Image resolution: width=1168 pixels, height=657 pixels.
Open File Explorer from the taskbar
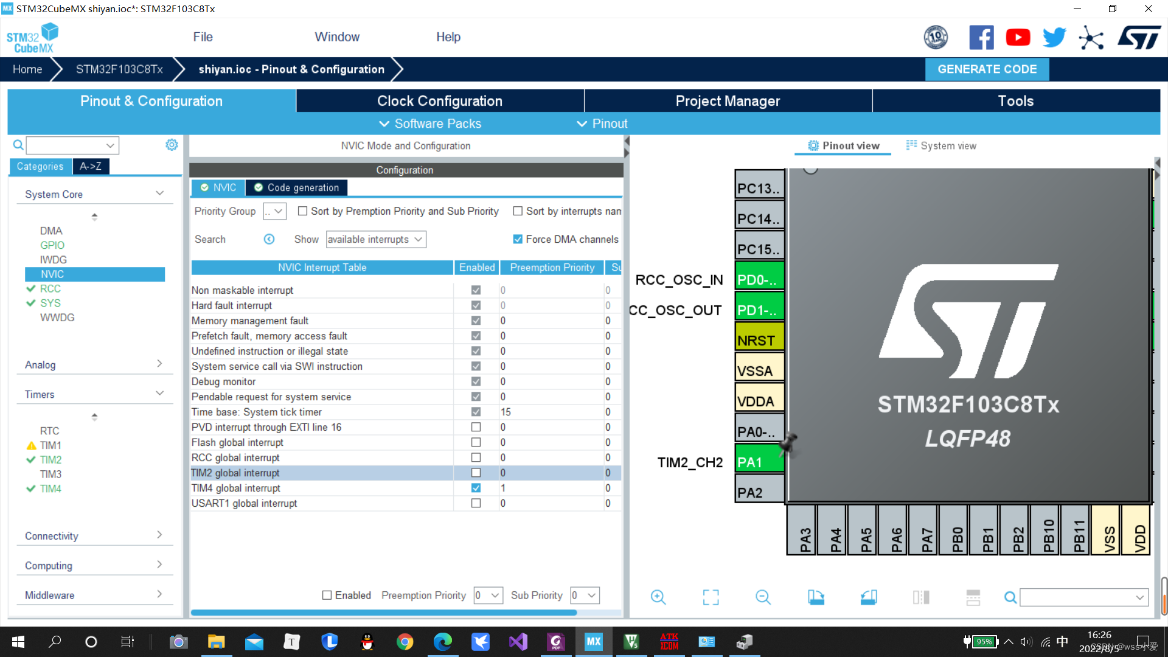[216, 642]
